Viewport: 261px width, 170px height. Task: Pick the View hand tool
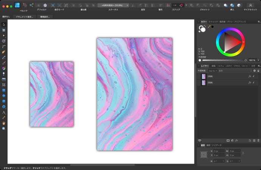point(4,123)
